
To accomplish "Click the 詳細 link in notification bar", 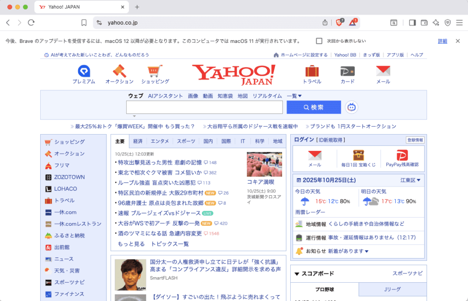I will click(x=442, y=41).
